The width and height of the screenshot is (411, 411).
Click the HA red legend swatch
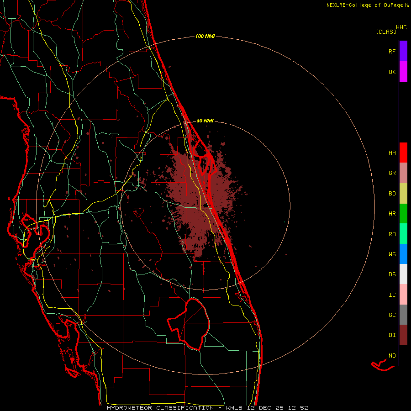click(x=403, y=153)
